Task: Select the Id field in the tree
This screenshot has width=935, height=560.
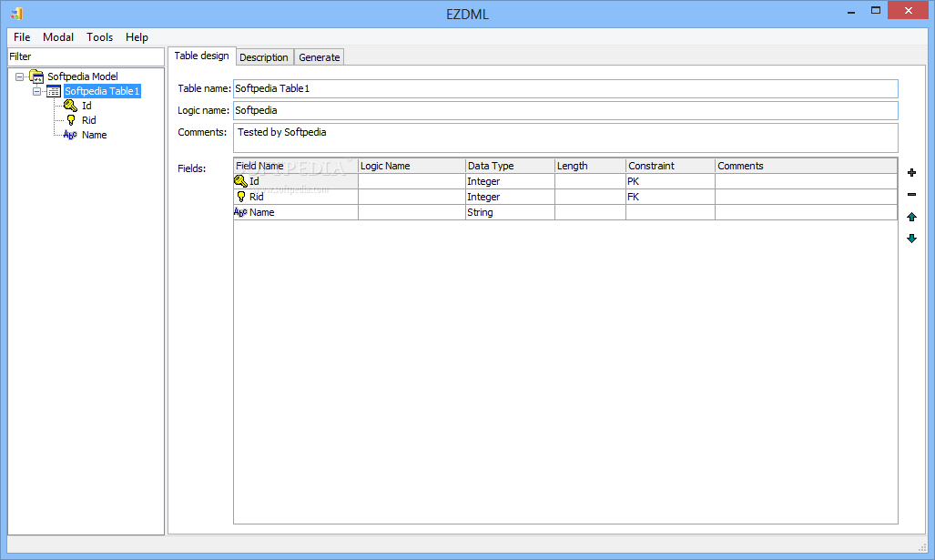Action: click(x=86, y=106)
